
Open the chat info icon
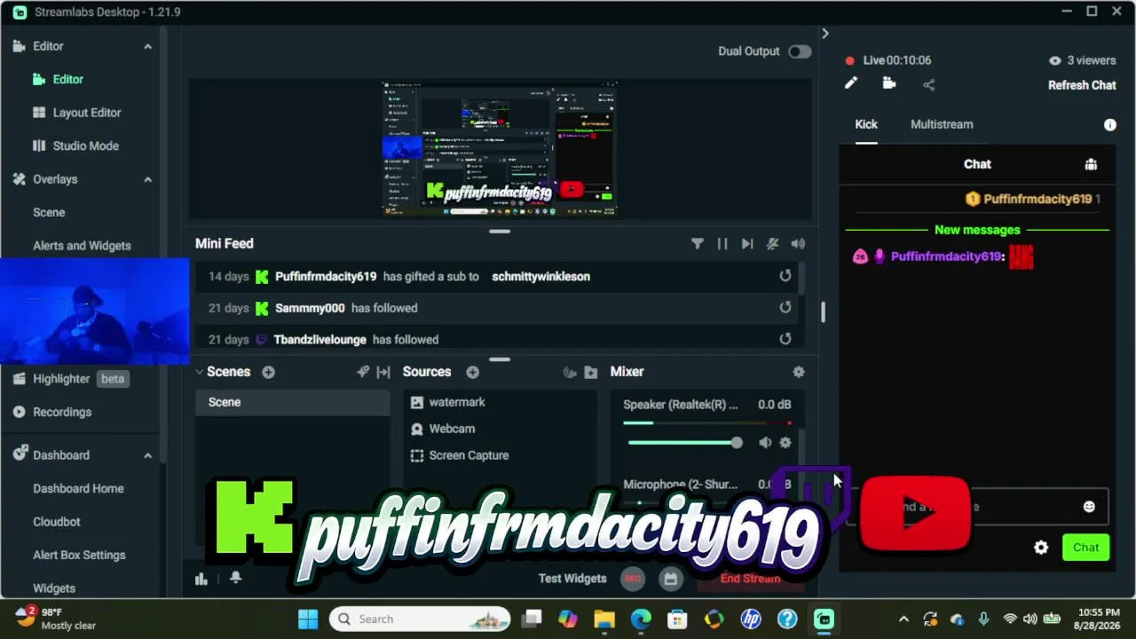click(x=1109, y=125)
